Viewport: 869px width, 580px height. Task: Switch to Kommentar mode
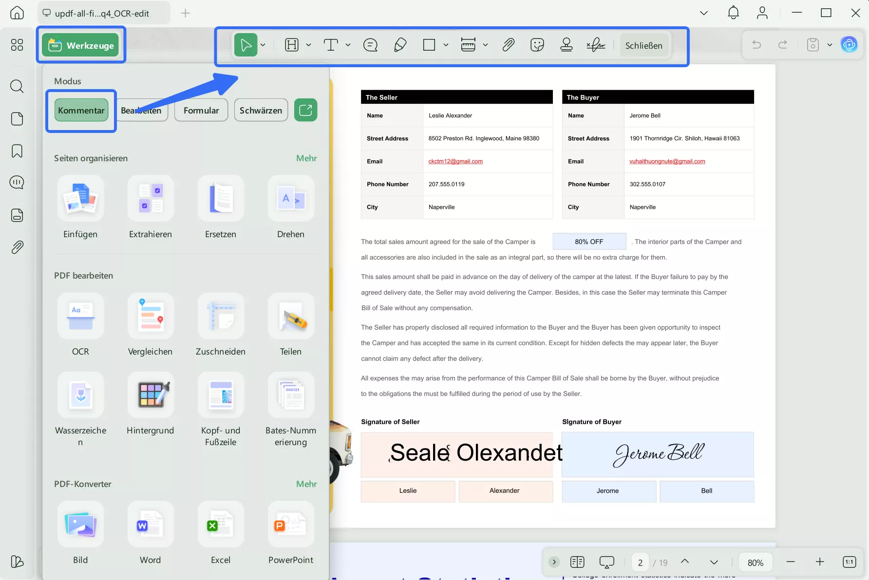(81, 110)
